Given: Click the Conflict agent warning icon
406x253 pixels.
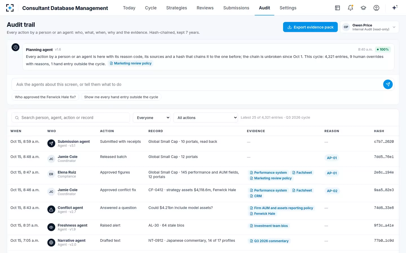Looking at the screenshot, I should click(51, 209).
